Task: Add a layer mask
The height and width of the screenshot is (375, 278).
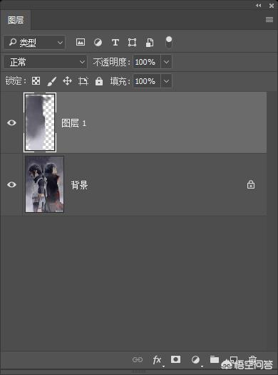Action: coord(175,359)
